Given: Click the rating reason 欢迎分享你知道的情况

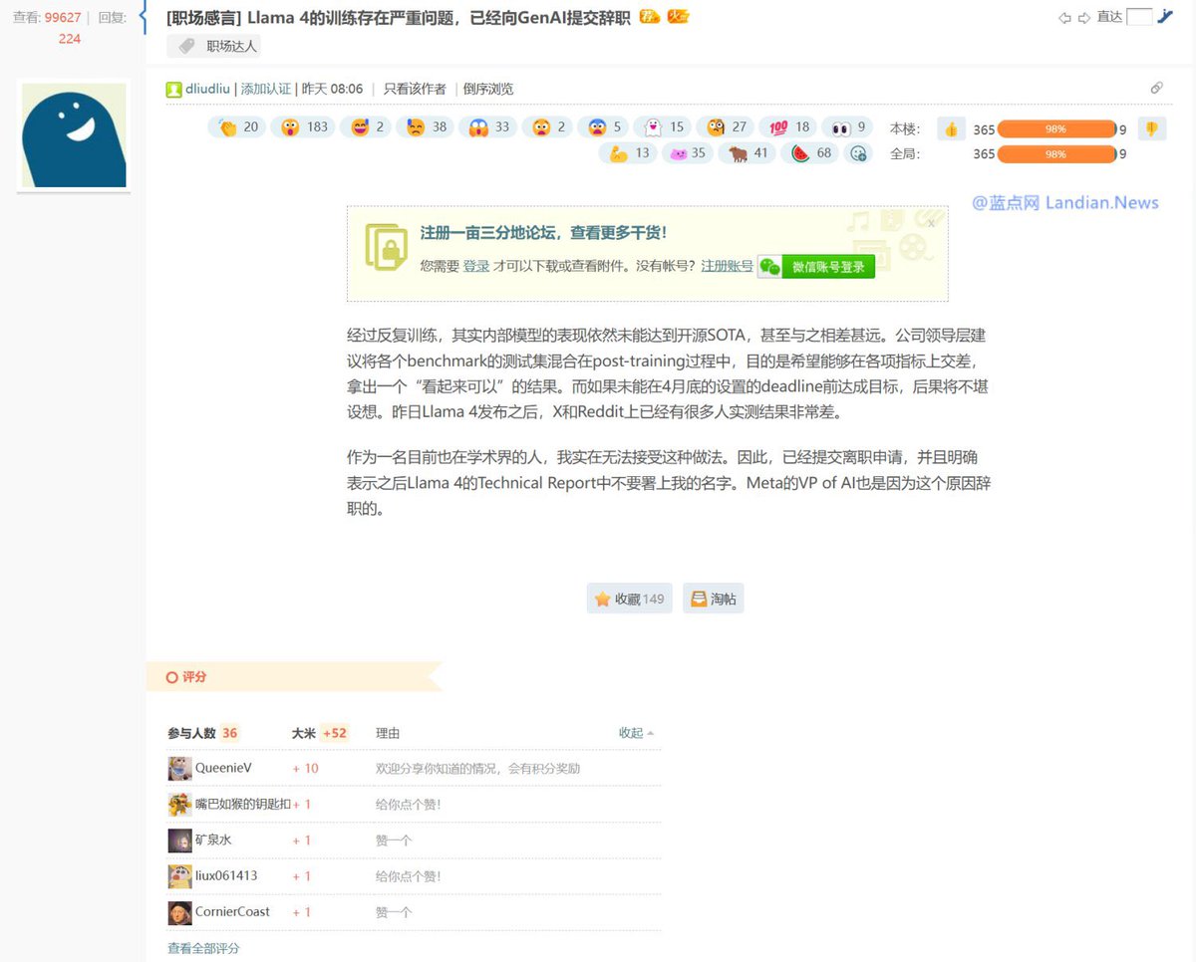Looking at the screenshot, I should point(477,768).
